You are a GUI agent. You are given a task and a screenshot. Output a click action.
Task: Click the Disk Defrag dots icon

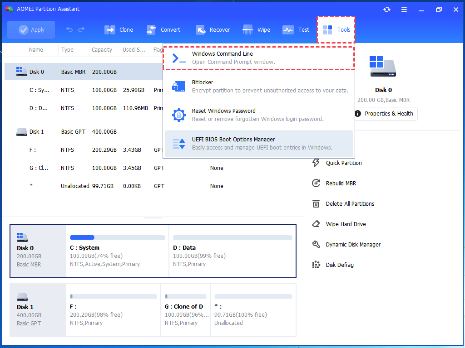pos(316,265)
